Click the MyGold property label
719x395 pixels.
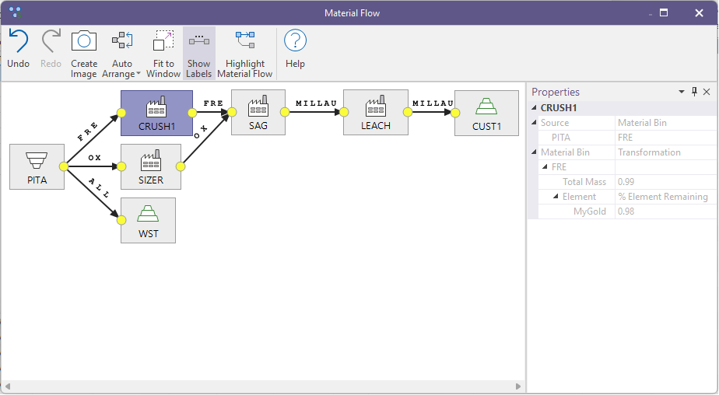coord(590,211)
